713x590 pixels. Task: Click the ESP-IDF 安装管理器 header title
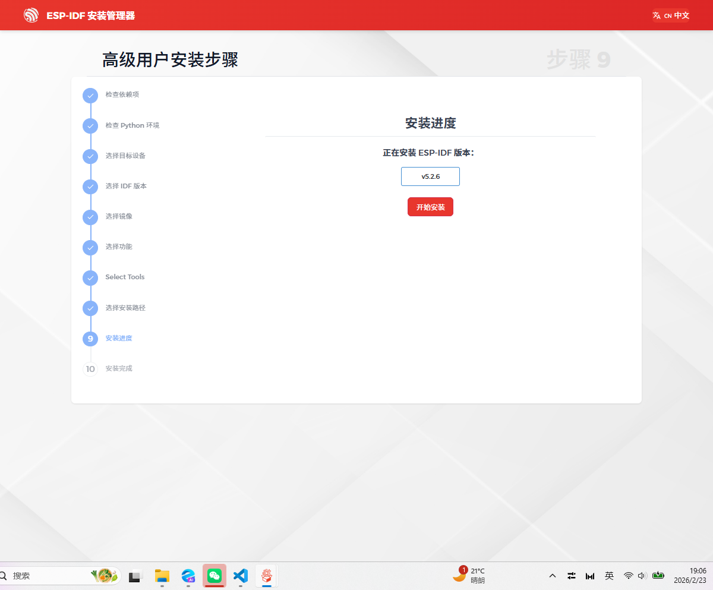(x=91, y=15)
